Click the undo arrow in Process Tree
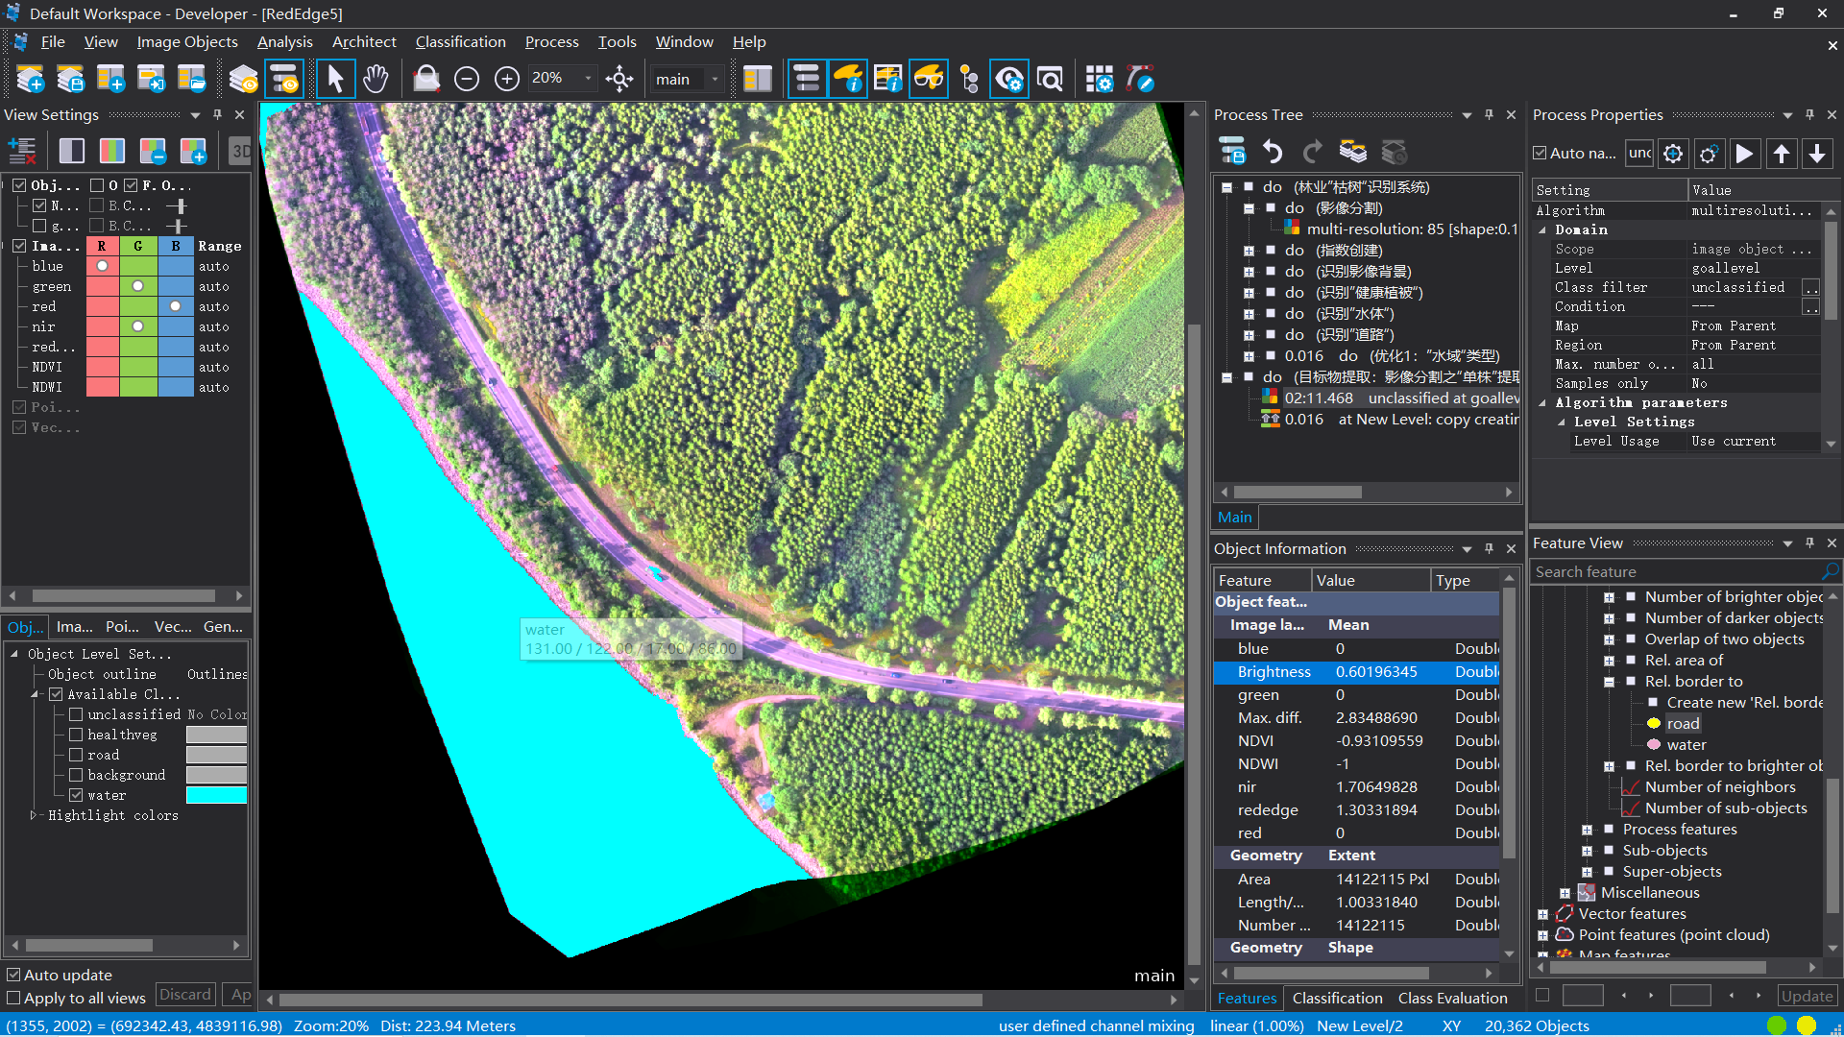Screen dimensions: 1844x1037 tap(1273, 152)
